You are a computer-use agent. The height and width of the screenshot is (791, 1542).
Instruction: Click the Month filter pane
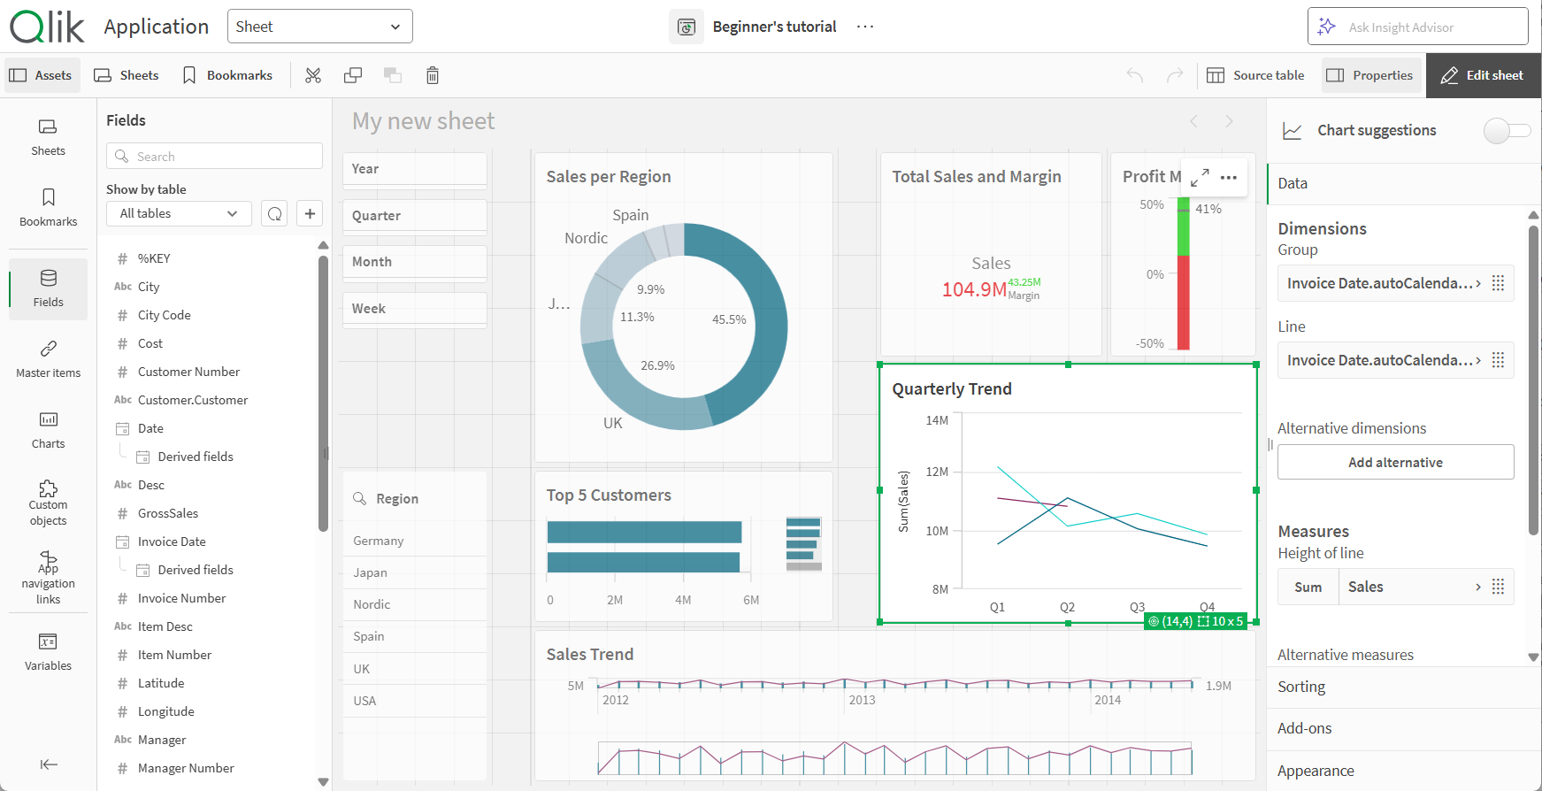point(415,262)
